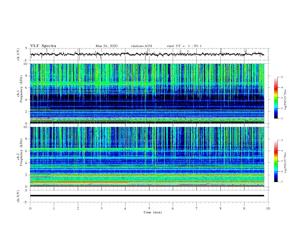Click the "-3" tick on ch.1 colorbar
The image size is (302, 234).
(x=281, y=77)
